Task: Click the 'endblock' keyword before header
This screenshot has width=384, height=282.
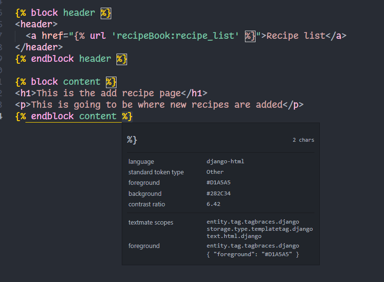Action: point(52,59)
